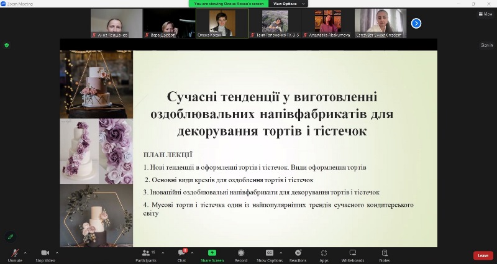The image size is (497, 264).
Task: Expand arrow beside Show Captions
Action: 281,253
